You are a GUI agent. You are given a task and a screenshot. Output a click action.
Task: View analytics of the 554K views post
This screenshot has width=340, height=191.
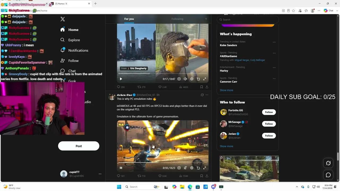[184, 176]
